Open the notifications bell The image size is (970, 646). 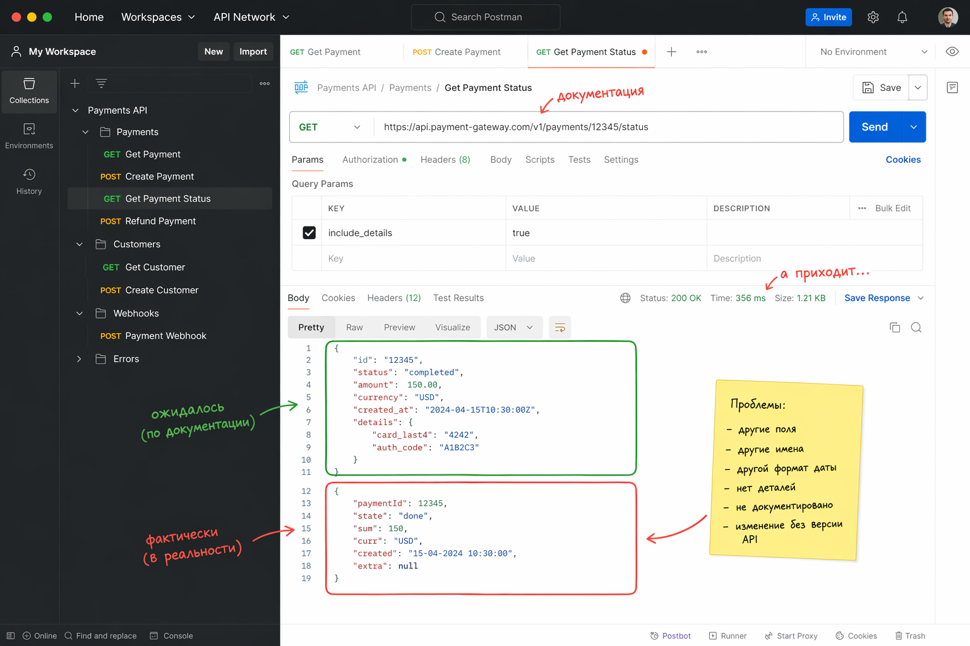pyautogui.click(x=902, y=17)
